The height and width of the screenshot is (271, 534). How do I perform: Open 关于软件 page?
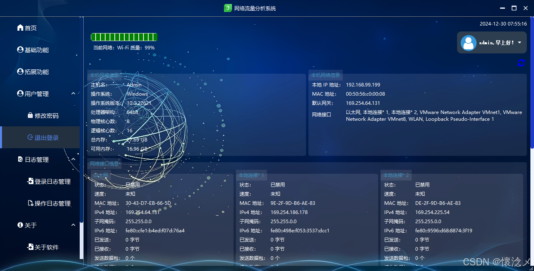tap(40, 247)
